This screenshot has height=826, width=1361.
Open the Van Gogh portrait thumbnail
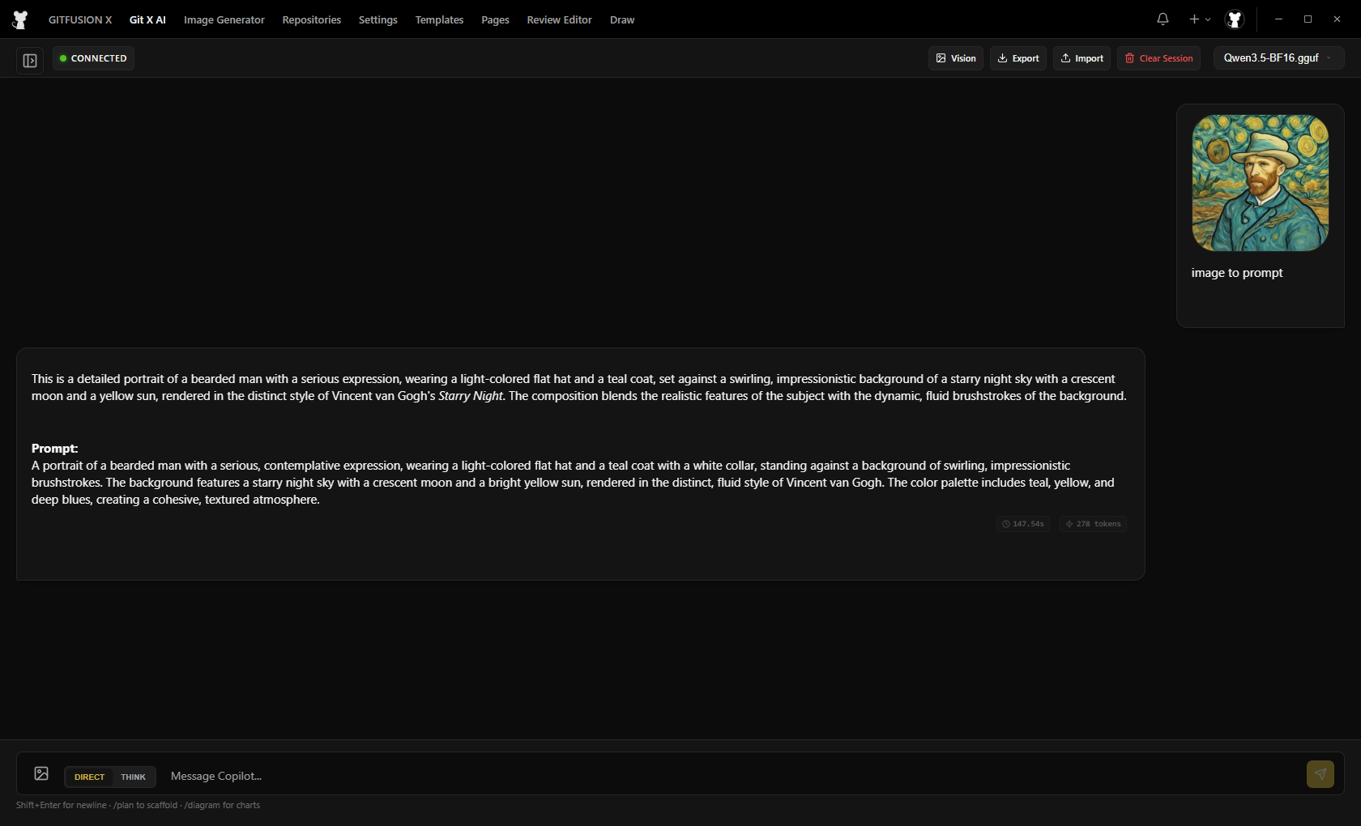[x=1261, y=183]
